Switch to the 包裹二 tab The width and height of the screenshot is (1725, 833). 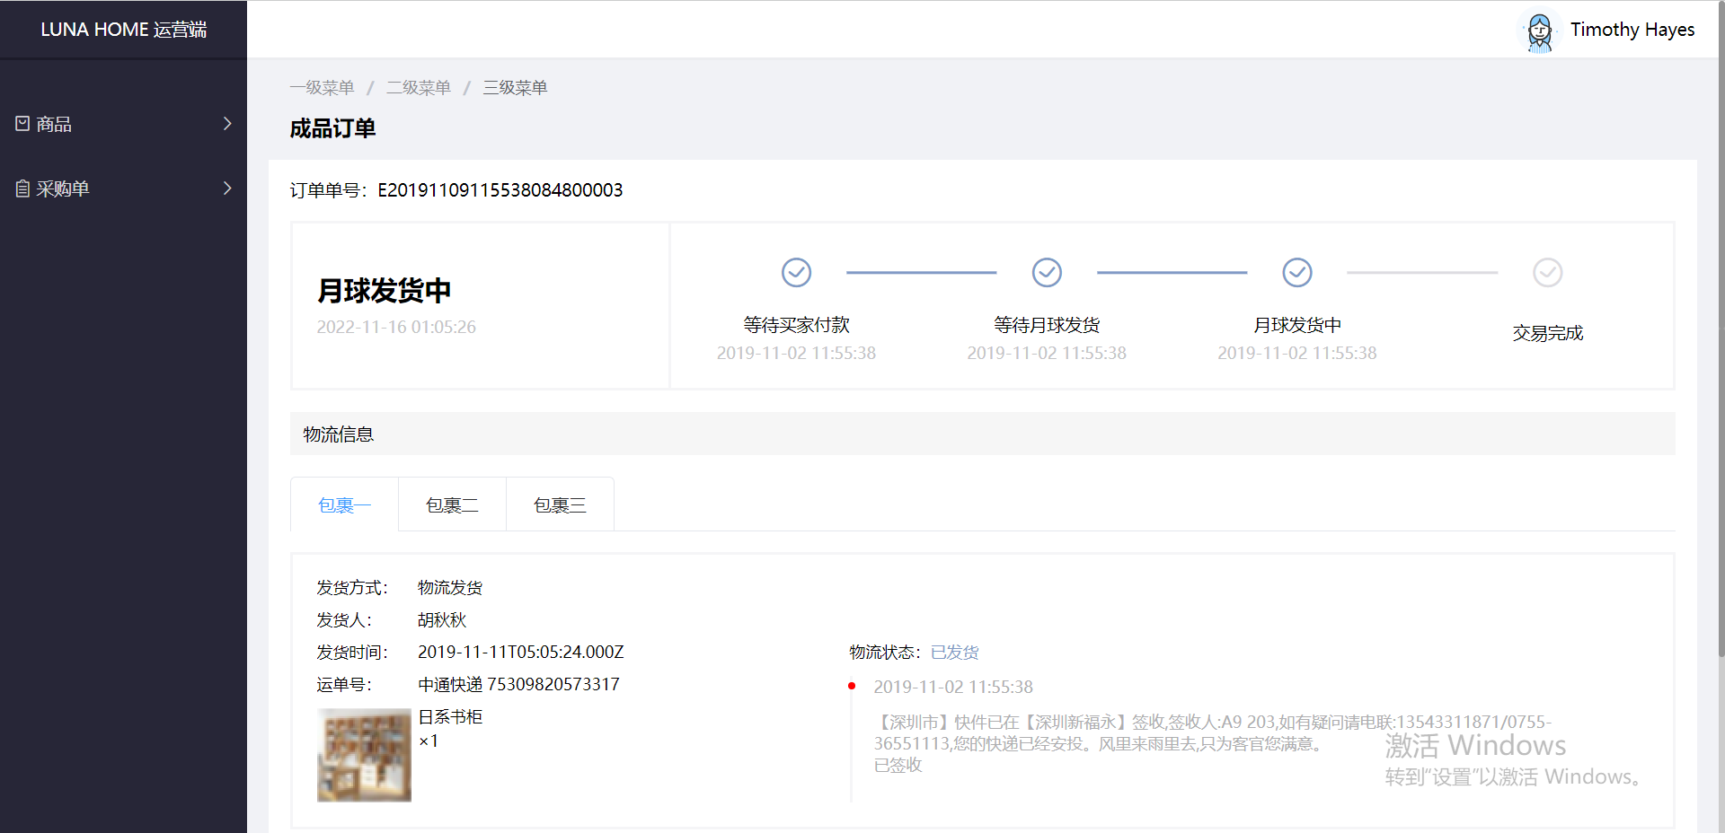[x=452, y=504]
